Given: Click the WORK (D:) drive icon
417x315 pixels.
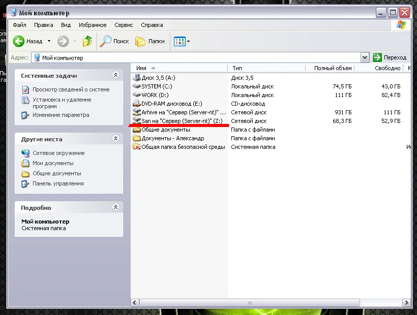Looking at the screenshot, I should tap(137, 95).
